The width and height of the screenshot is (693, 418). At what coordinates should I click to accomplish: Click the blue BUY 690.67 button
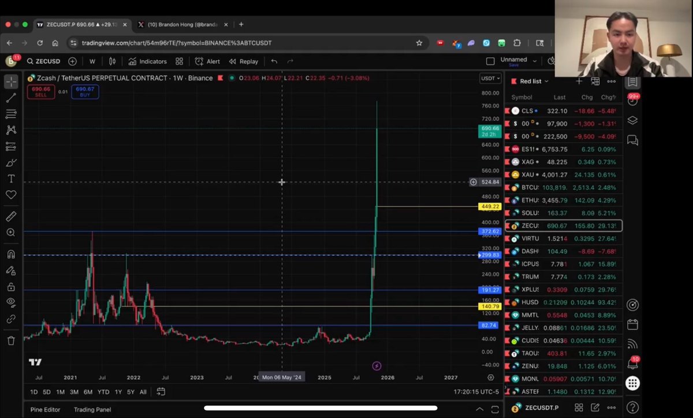coord(85,91)
